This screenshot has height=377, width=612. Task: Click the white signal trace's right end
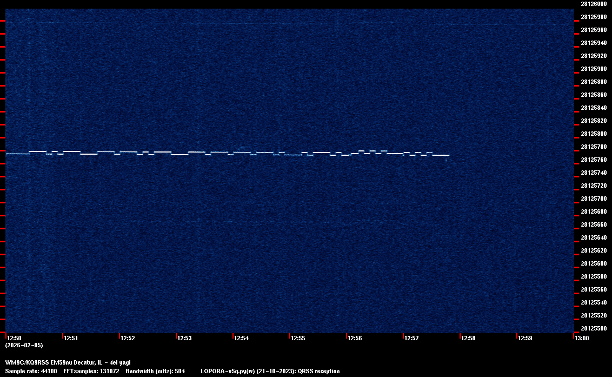pos(448,155)
